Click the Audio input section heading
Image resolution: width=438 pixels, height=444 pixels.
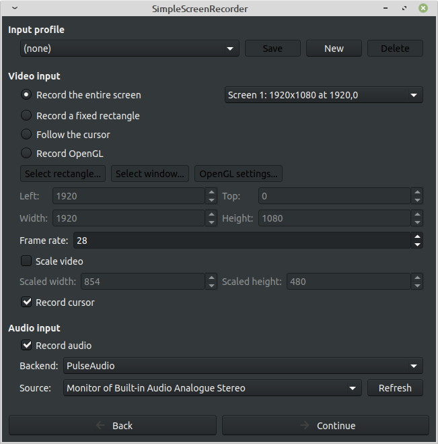[x=34, y=328]
